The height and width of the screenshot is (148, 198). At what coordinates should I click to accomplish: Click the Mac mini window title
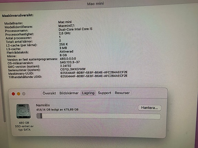(95, 3)
